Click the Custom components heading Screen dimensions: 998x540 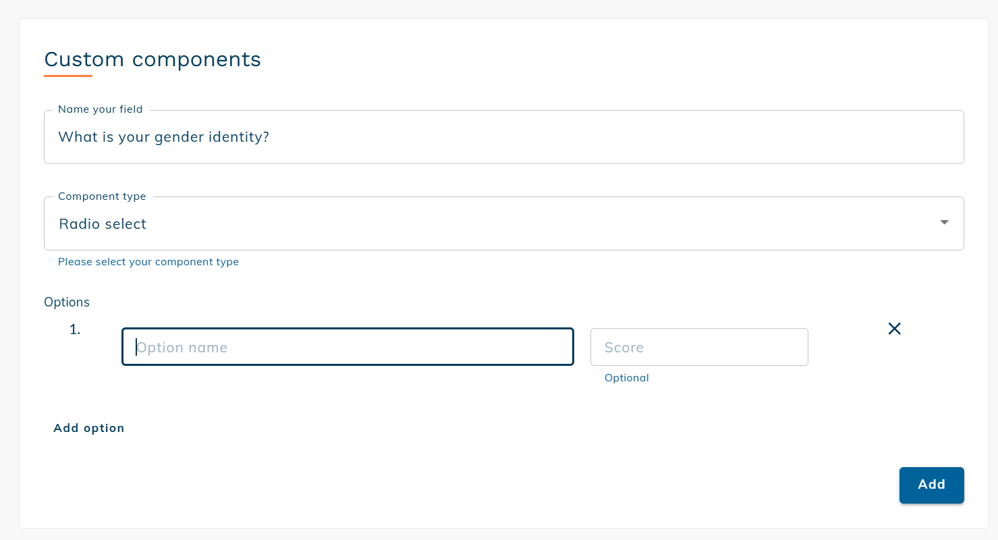click(x=153, y=59)
